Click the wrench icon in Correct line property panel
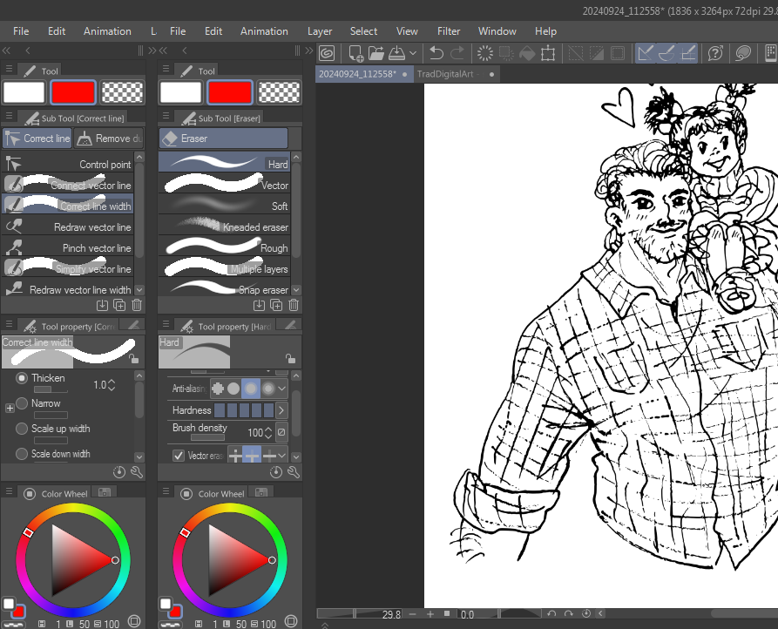Viewport: 778px width, 629px height. tap(137, 472)
